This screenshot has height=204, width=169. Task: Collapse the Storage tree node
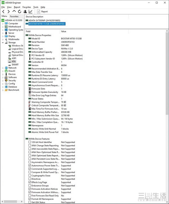(3, 42)
